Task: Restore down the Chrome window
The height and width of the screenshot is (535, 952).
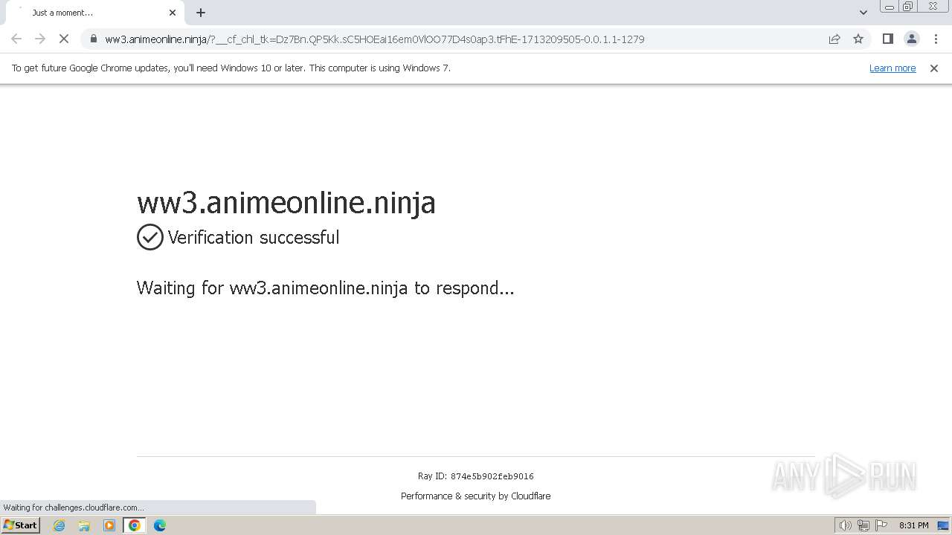Action: (908, 7)
